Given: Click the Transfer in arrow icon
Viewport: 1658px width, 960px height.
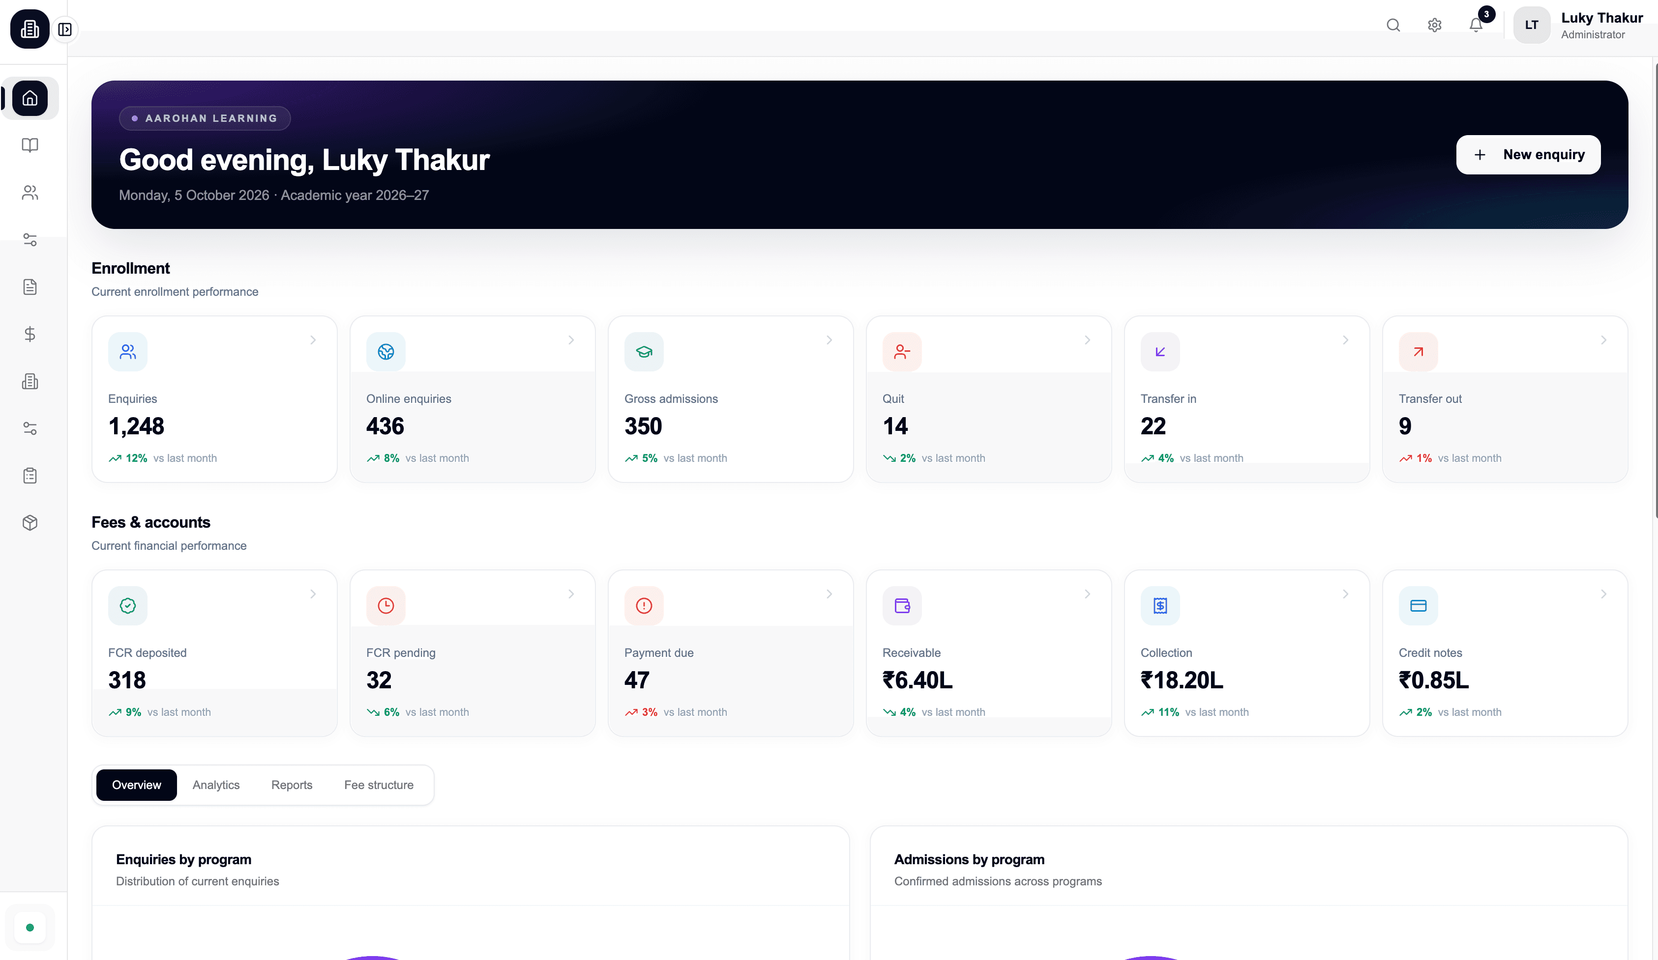Looking at the screenshot, I should [x=1160, y=352].
